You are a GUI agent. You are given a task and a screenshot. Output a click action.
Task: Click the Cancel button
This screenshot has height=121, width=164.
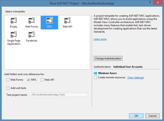tap(152, 116)
